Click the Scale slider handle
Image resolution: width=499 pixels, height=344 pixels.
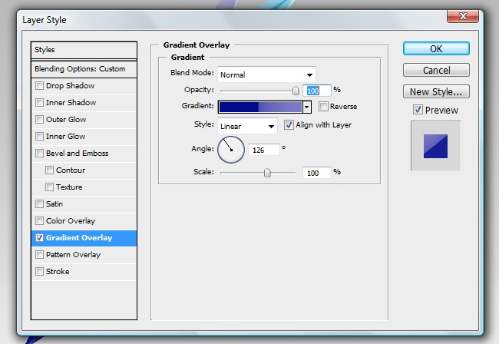click(267, 173)
